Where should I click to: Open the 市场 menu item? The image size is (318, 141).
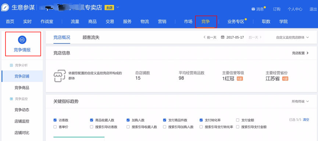[188, 22]
